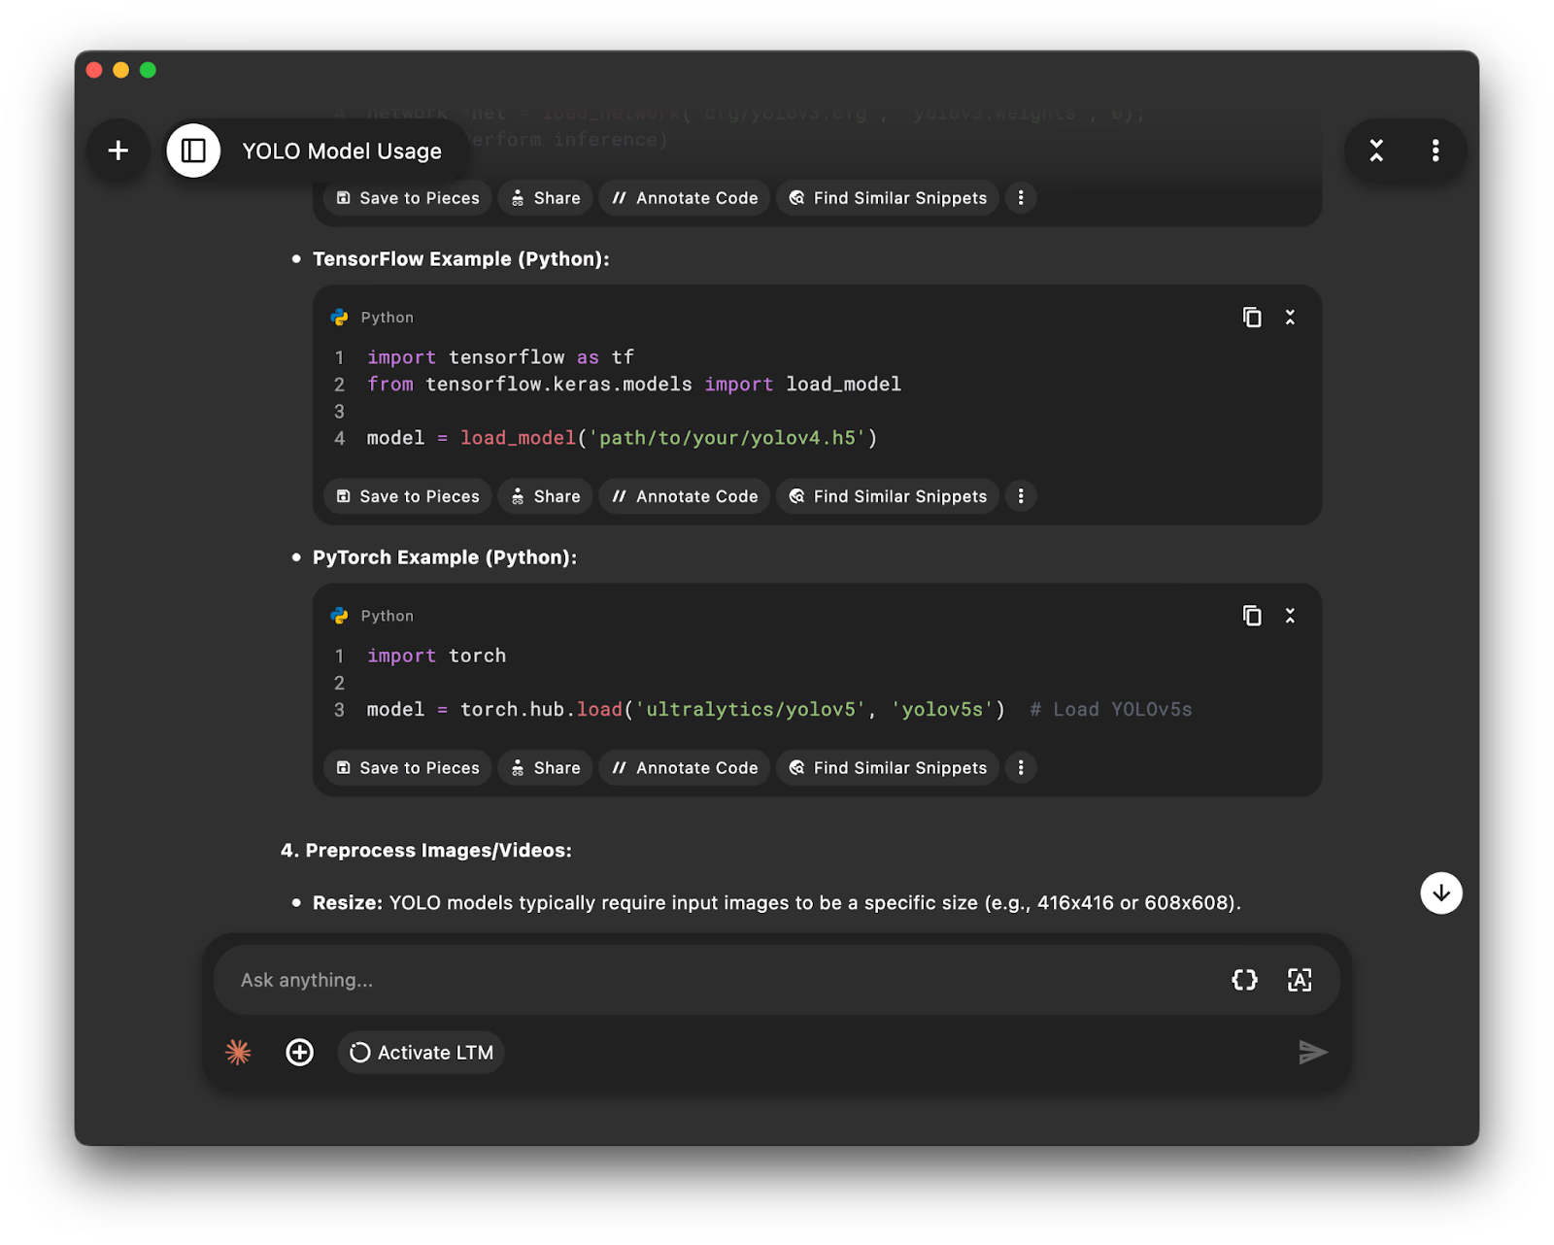Select the Python label on TensorFlow block
This screenshot has width=1554, height=1245.
tap(387, 318)
